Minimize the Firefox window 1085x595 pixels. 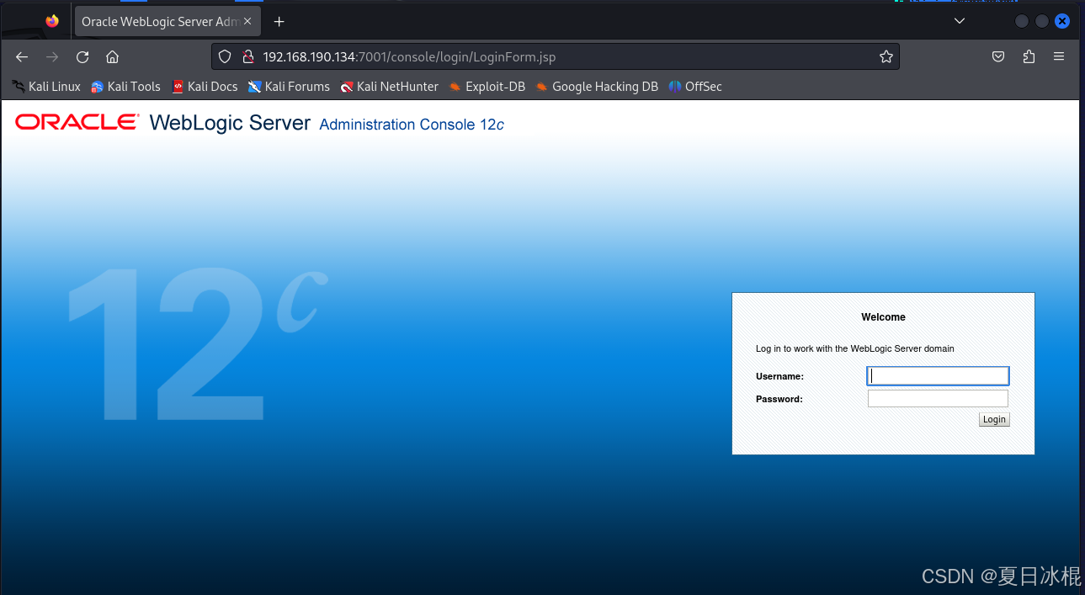1022,22
